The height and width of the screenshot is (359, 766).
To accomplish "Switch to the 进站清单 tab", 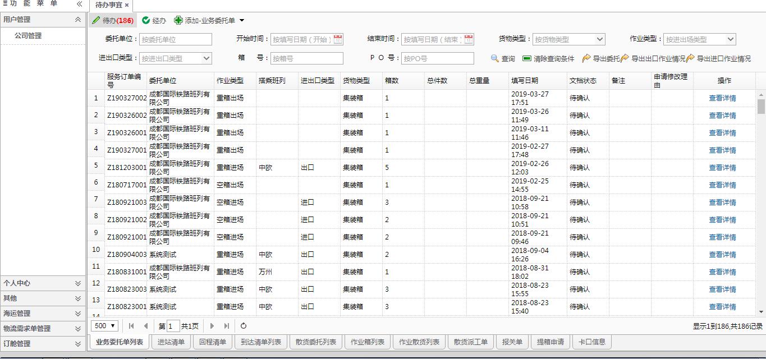I will (171, 342).
